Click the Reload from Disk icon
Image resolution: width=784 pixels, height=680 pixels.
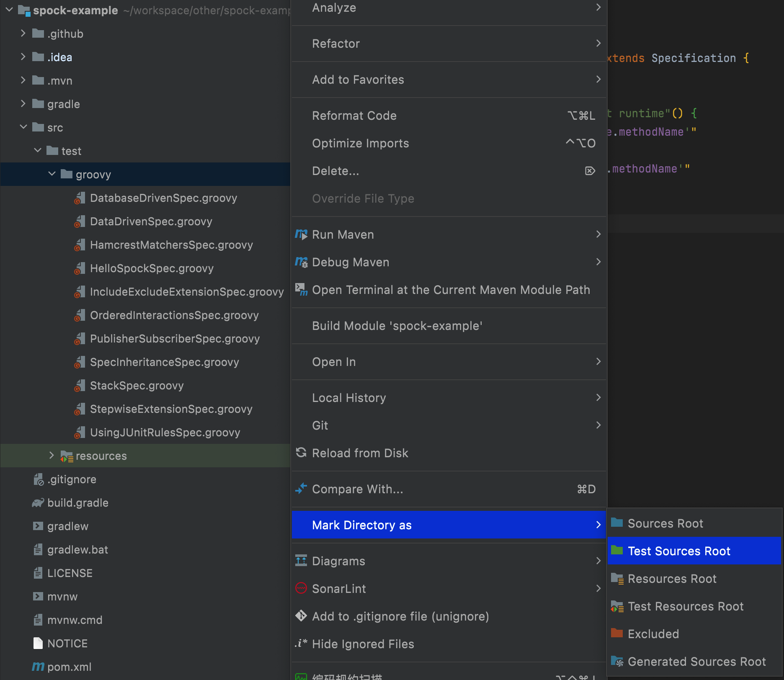(301, 452)
